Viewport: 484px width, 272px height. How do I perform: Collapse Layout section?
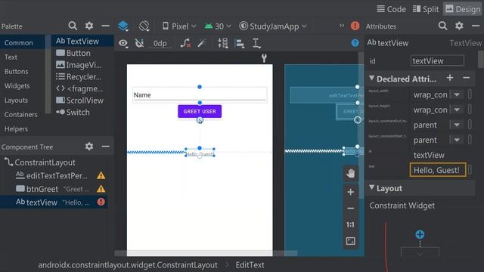coord(371,188)
